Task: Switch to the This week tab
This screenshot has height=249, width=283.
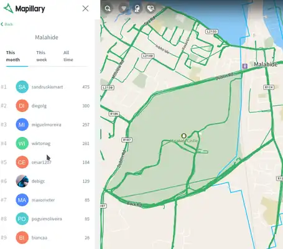Action: coord(42,56)
